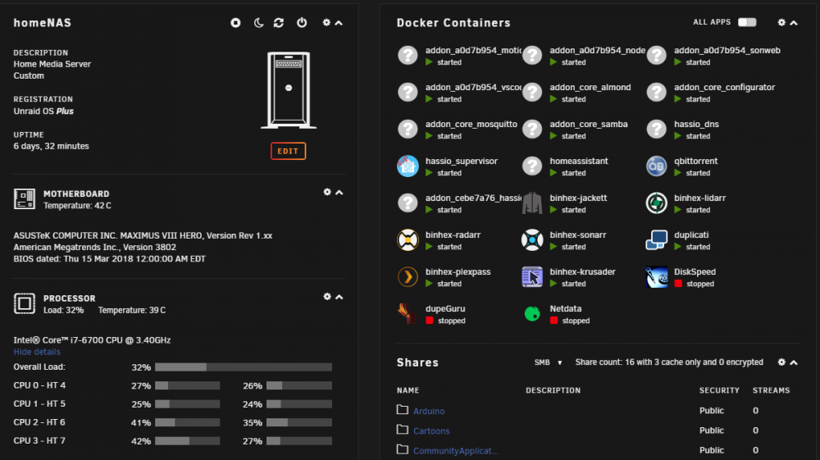Screen dimensions: 820x460
Task: Click the sleep moon icon
Action: (x=258, y=22)
